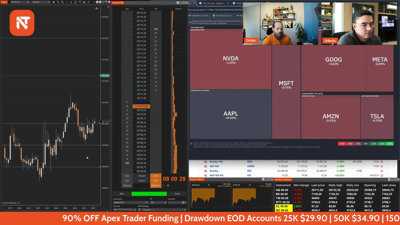
Task: Open chart instrument NQ 06-26 dropdown
Action: tap(28, 2)
